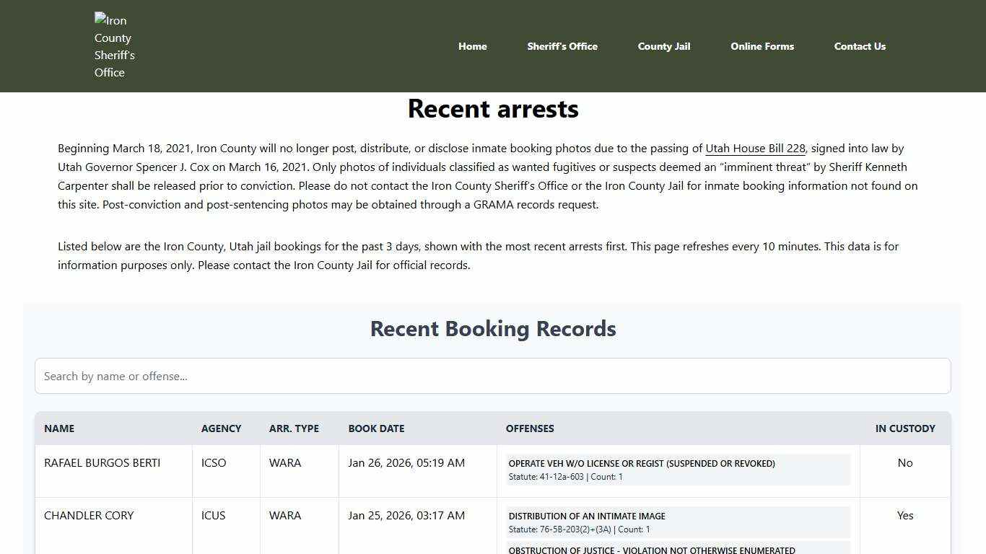Click the ARR. TYPE column header
Viewport: 986px width, 554px height.
(294, 428)
